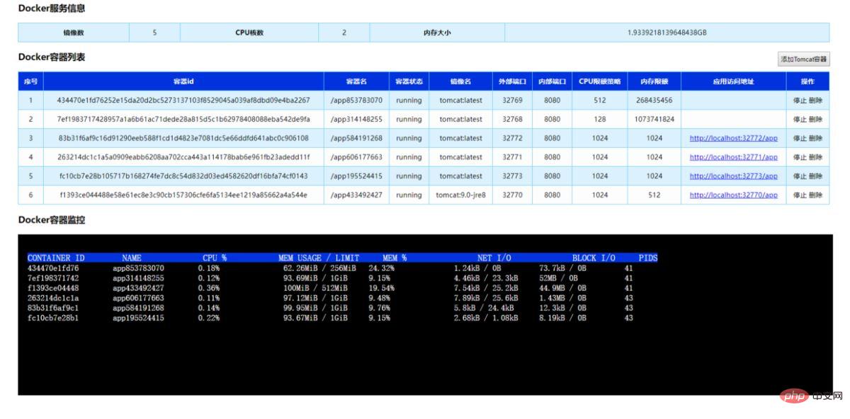Click memory size value 1.9339218139648438GB
This screenshot has height=419, width=850.
click(x=667, y=33)
